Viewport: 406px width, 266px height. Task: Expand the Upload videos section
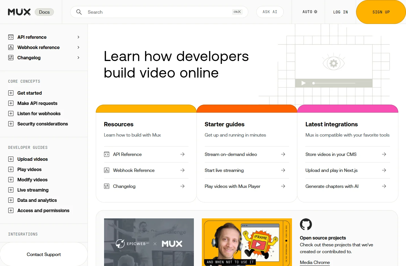pyautogui.click(x=11, y=159)
